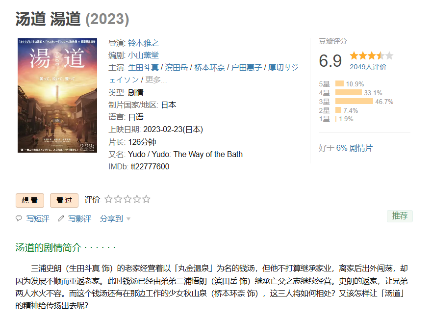The height and width of the screenshot is (321, 431).
Task: Click the 汤道 movie poster thumbnail
Action: 57,95
